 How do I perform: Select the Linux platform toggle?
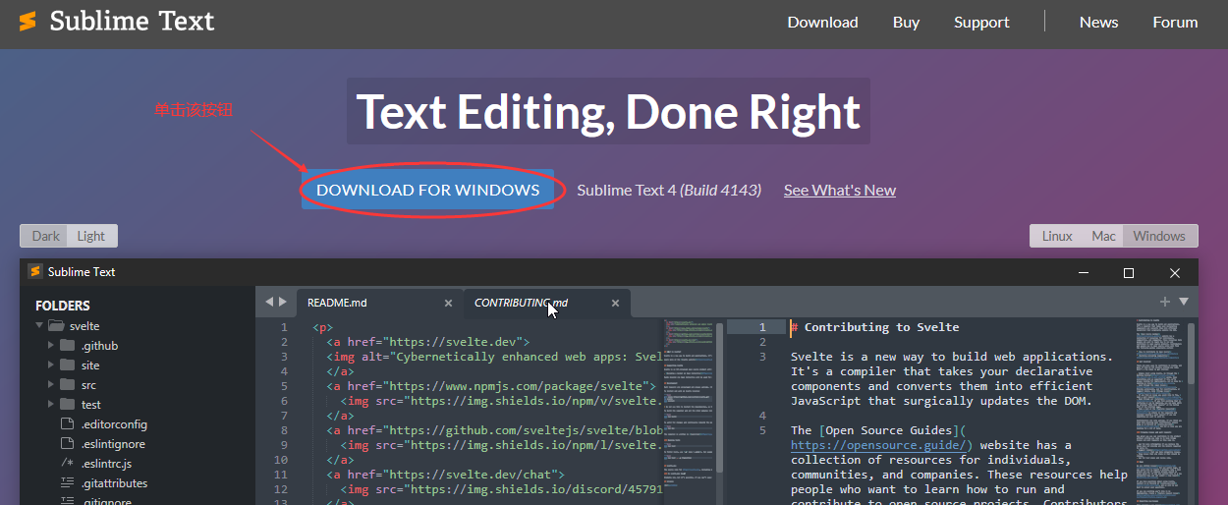pyautogui.click(x=1057, y=236)
